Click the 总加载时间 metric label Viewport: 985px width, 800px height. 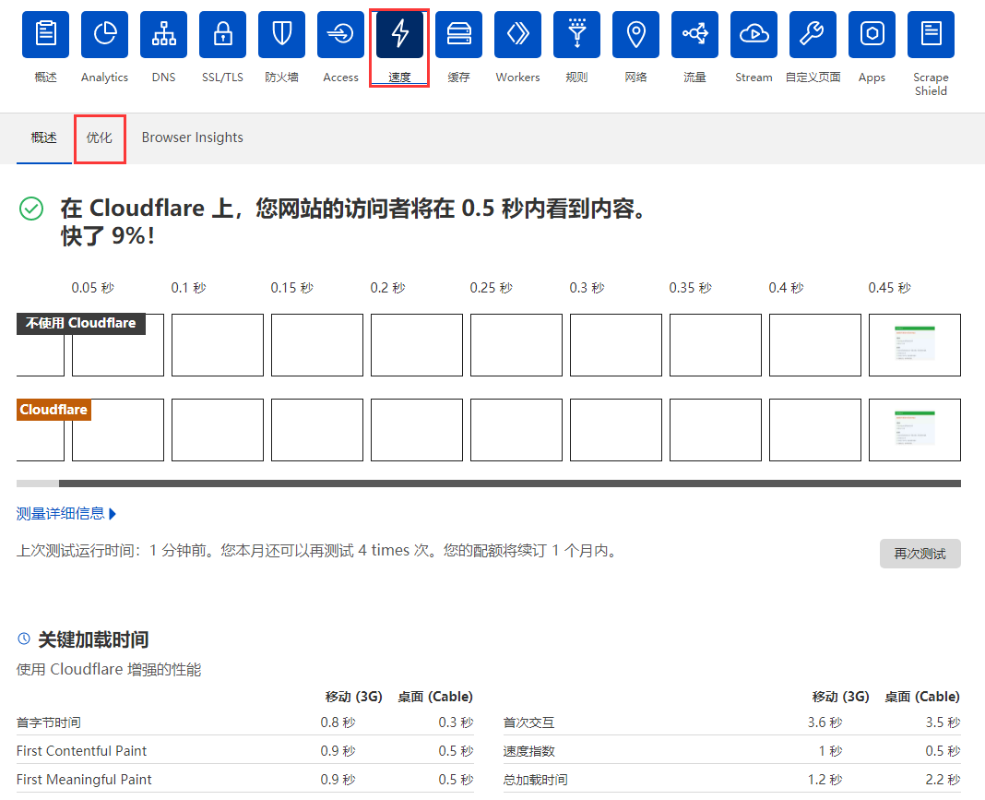click(535, 780)
